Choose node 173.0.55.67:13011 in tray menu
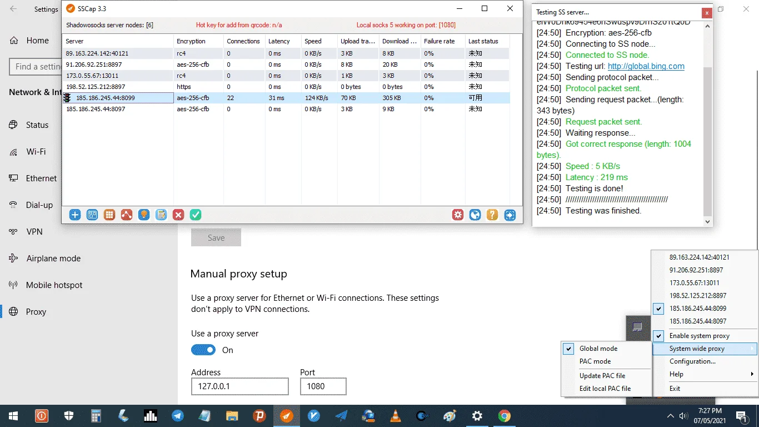Viewport: 759px width, 427px height. coord(705,283)
